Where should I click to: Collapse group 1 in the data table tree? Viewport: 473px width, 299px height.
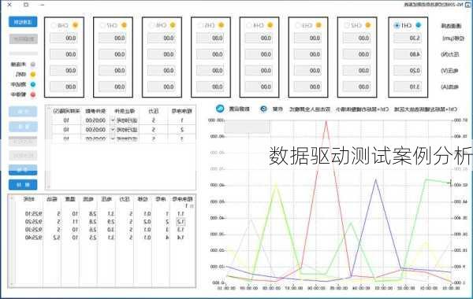[192, 206]
